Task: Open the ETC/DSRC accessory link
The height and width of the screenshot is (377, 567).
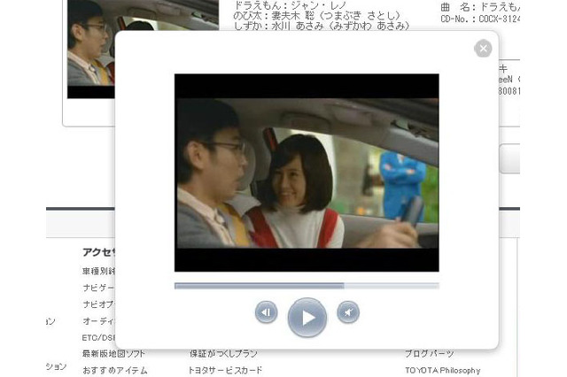Action: [x=97, y=338]
